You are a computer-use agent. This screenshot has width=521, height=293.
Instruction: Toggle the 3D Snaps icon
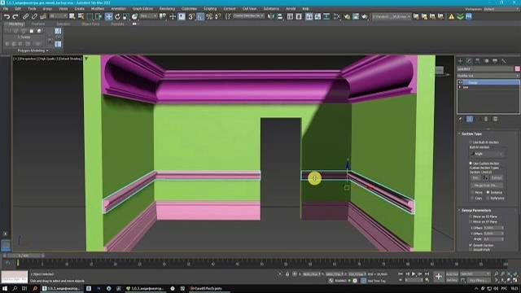[x=191, y=16]
